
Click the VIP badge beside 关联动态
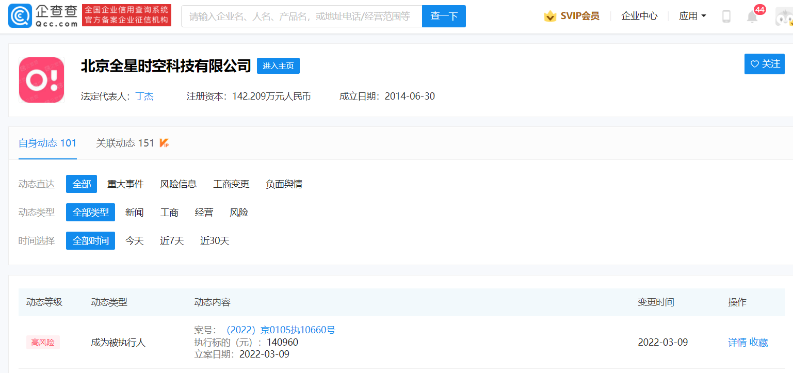click(x=164, y=143)
